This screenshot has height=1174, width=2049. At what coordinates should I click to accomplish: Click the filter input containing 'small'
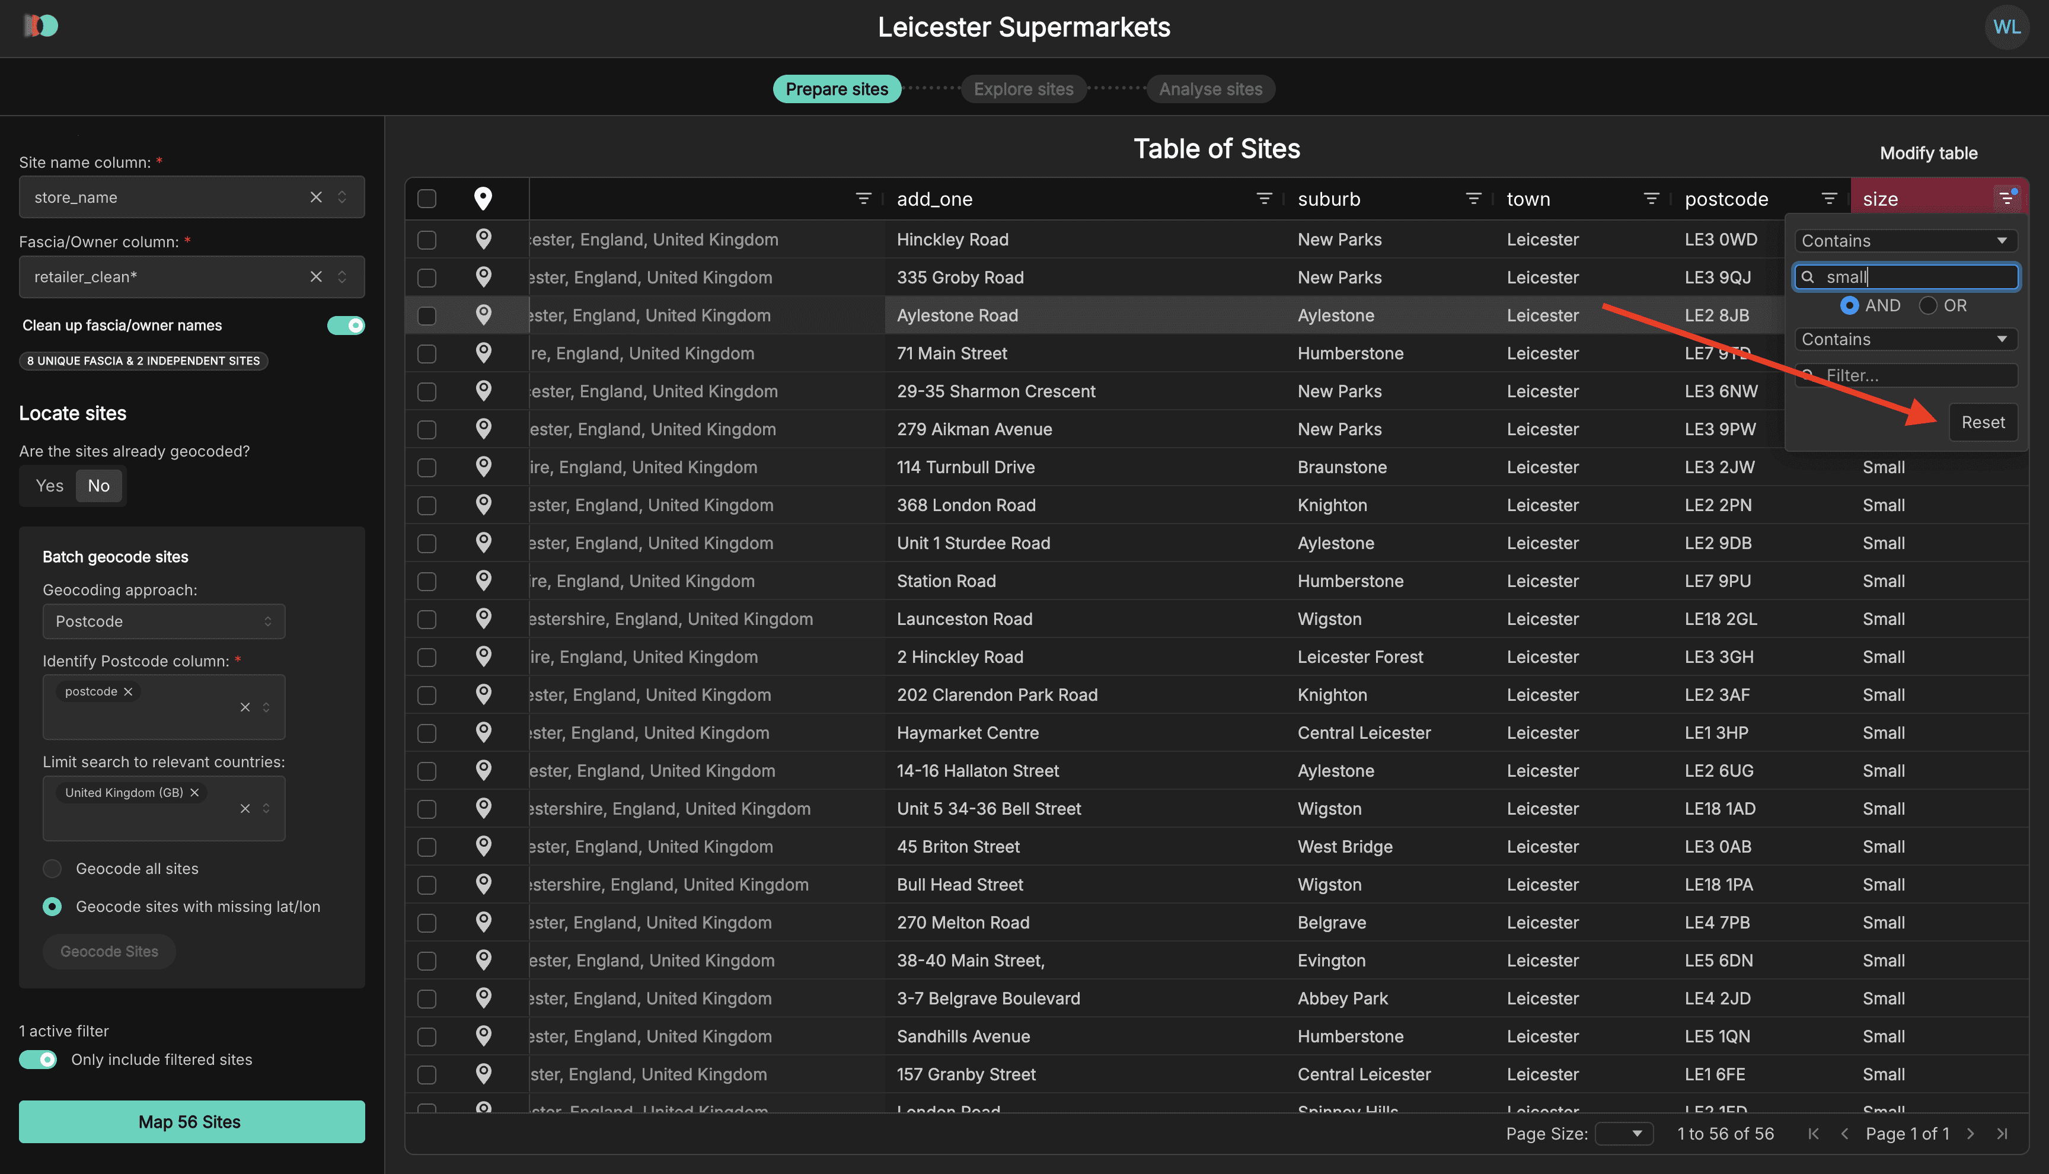(1906, 276)
